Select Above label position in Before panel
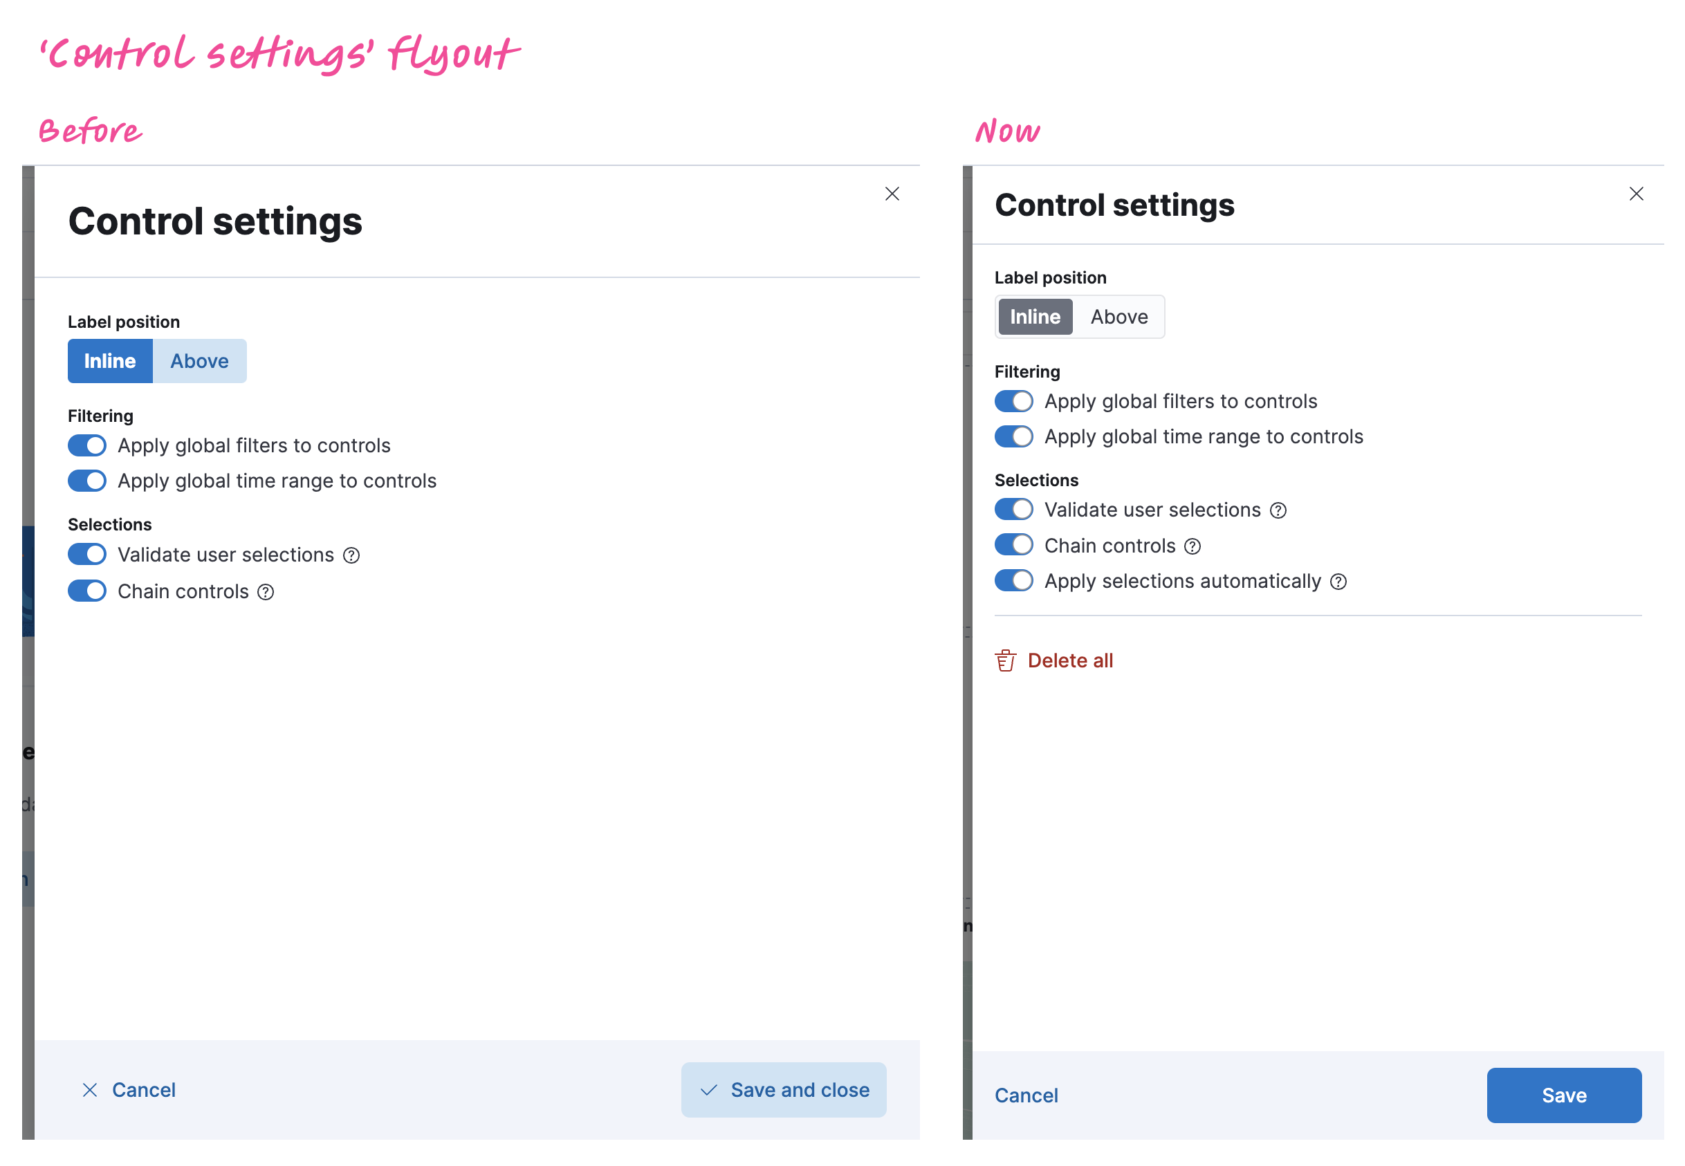Screen dimensions: 1685x1166 197,360
